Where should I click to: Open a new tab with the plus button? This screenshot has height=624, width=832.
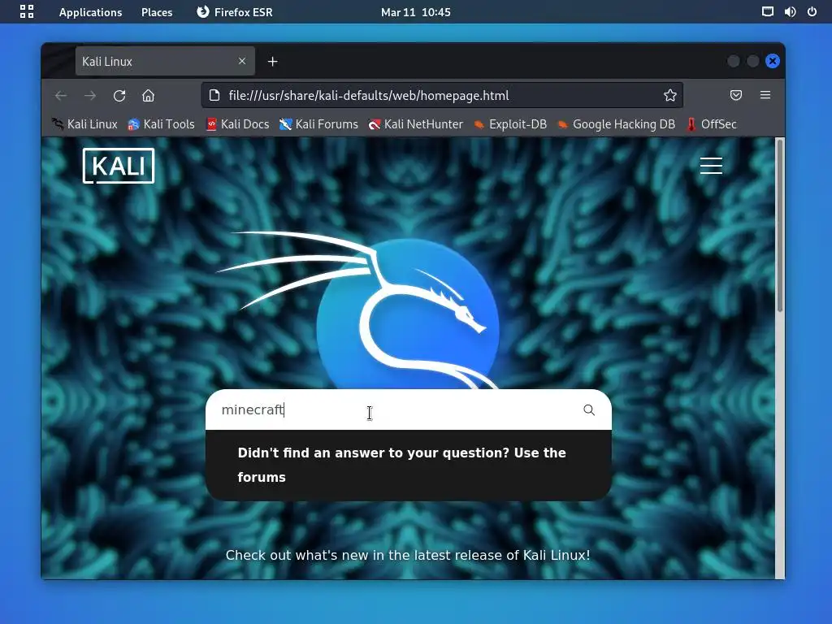click(x=273, y=62)
